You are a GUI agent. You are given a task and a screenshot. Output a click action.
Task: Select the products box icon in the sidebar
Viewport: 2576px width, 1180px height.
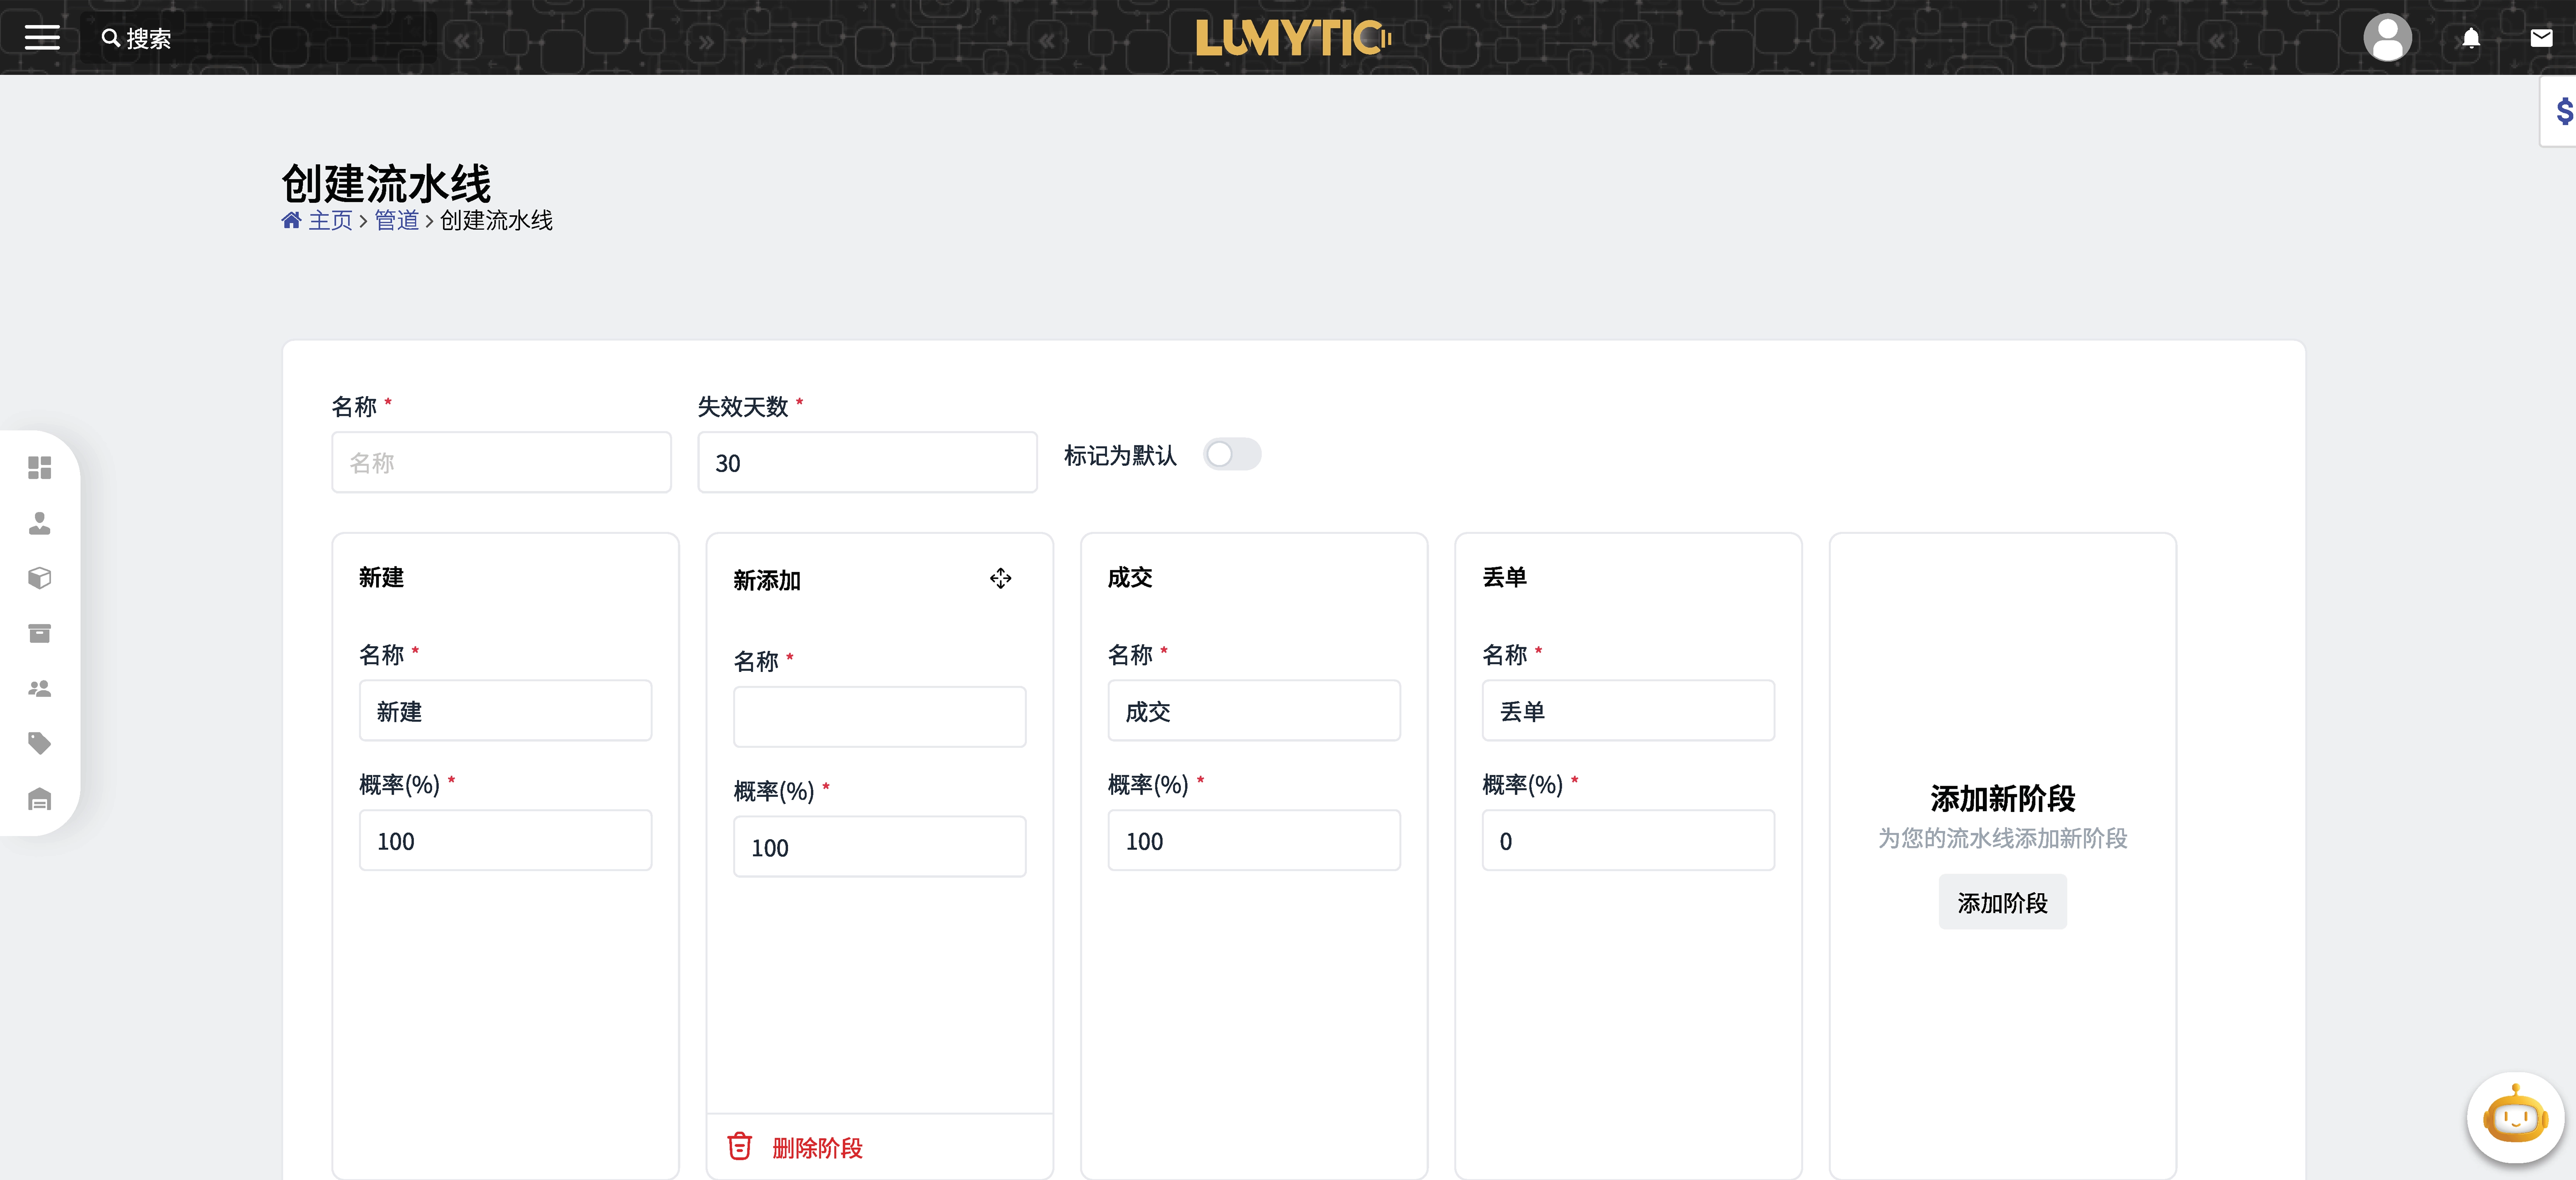pos(39,578)
